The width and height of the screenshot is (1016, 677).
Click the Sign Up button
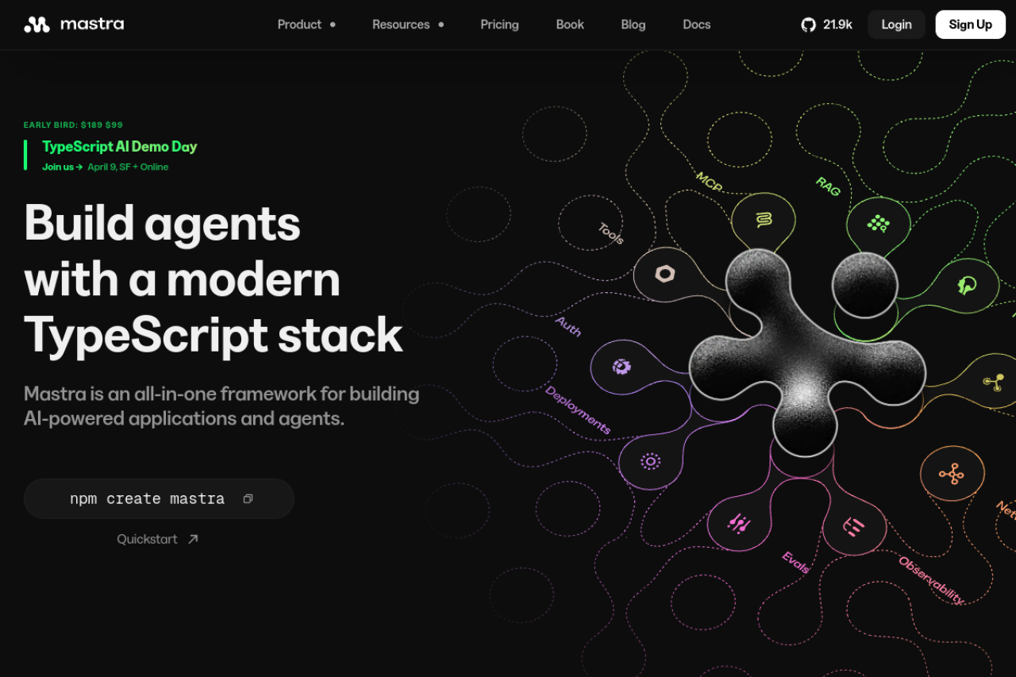coord(970,25)
